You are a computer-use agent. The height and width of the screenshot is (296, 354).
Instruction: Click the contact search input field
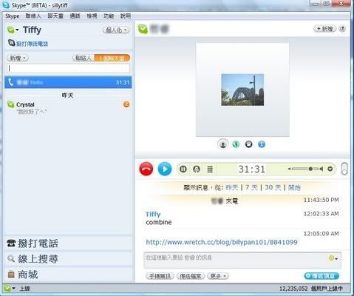[68, 68]
